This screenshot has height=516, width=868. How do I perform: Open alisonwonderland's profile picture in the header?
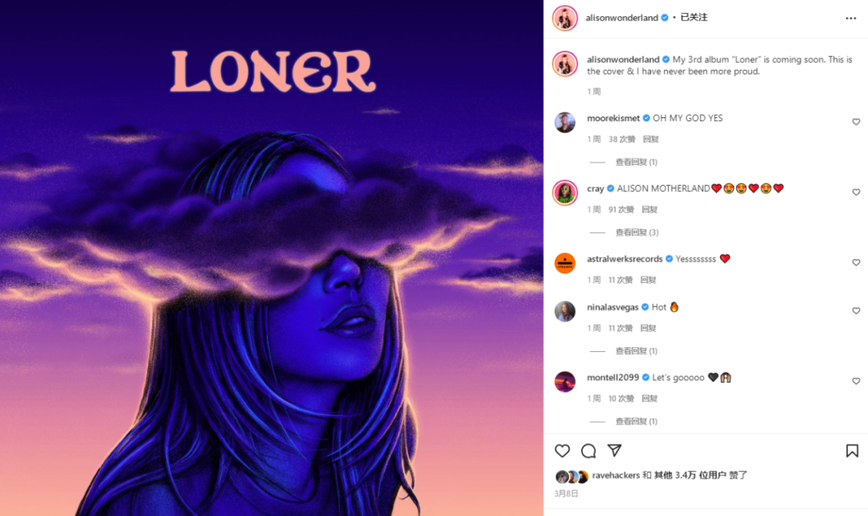click(x=565, y=18)
